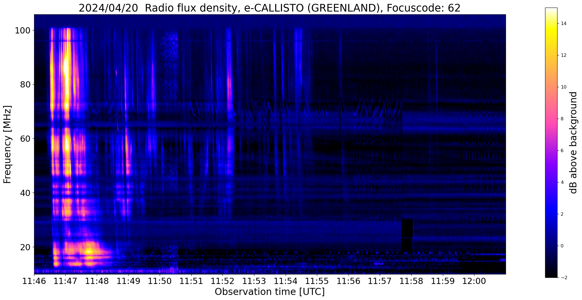The image size is (582, 300).
Task: Click the 11:53 time tick label
Action: coord(254,281)
